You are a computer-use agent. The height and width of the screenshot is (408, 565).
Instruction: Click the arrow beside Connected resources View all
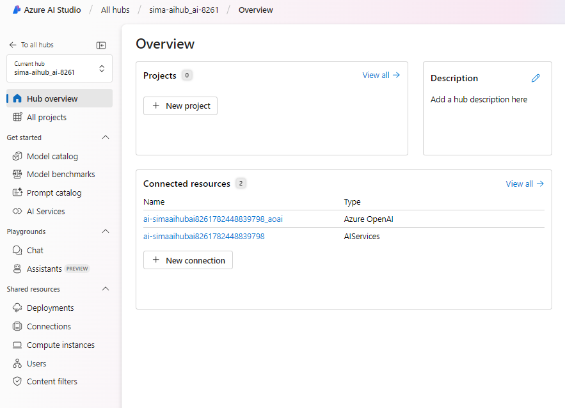540,184
